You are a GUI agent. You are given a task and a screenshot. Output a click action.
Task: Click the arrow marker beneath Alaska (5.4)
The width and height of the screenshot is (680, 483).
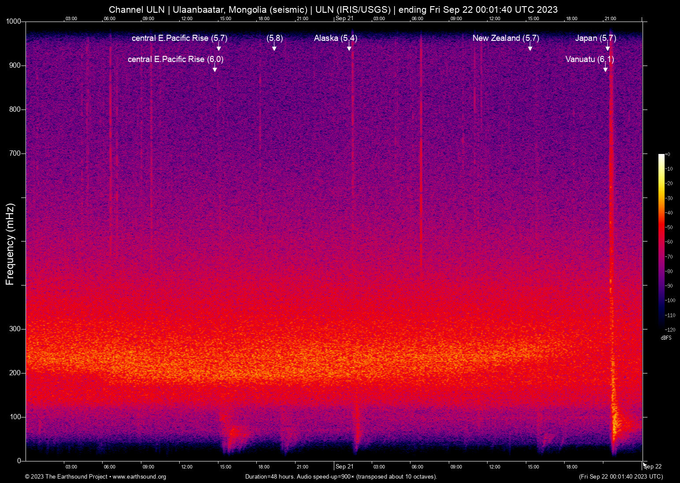coord(349,48)
